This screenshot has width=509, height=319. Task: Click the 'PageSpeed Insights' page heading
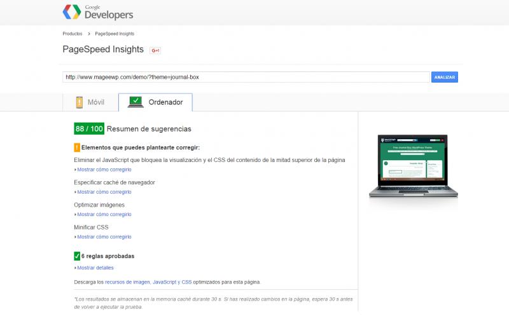[103, 50]
